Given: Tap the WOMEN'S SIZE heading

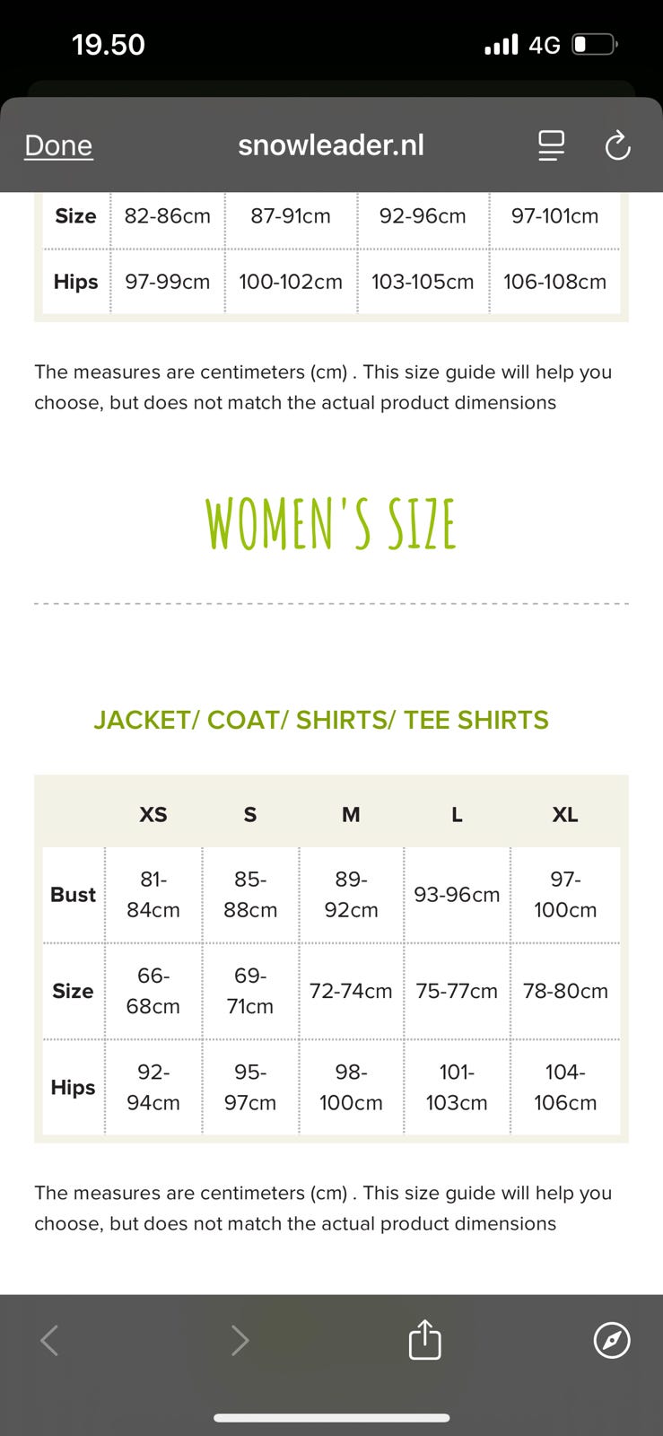Looking at the screenshot, I should [330, 524].
